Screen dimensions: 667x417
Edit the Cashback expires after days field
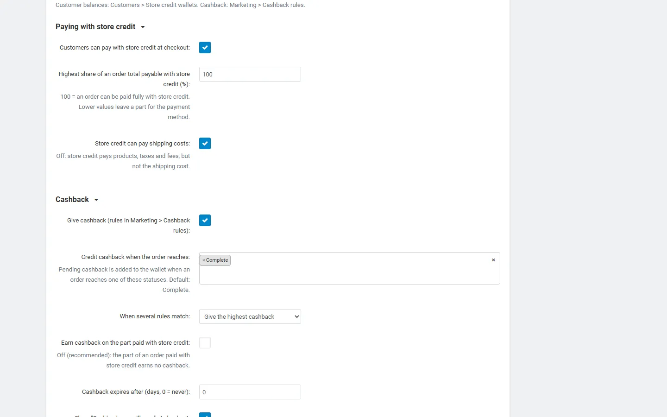click(x=250, y=392)
